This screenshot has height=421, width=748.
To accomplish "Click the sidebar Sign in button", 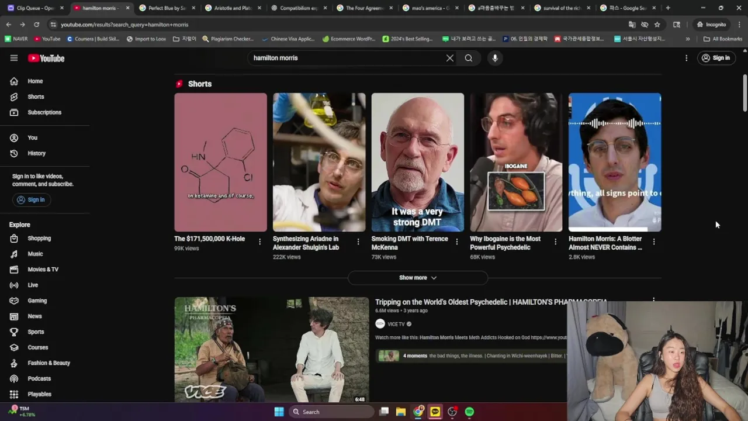I will click(x=31, y=199).
